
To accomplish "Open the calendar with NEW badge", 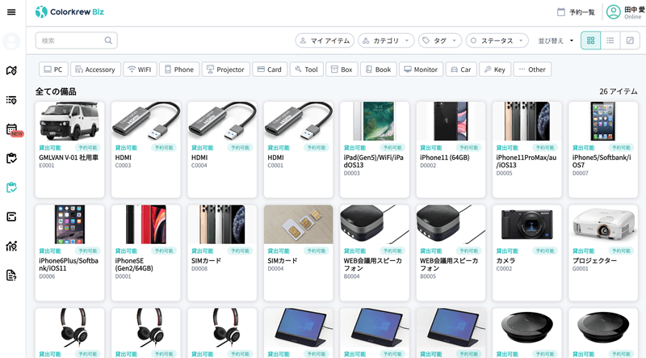I will pyautogui.click(x=12, y=129).
